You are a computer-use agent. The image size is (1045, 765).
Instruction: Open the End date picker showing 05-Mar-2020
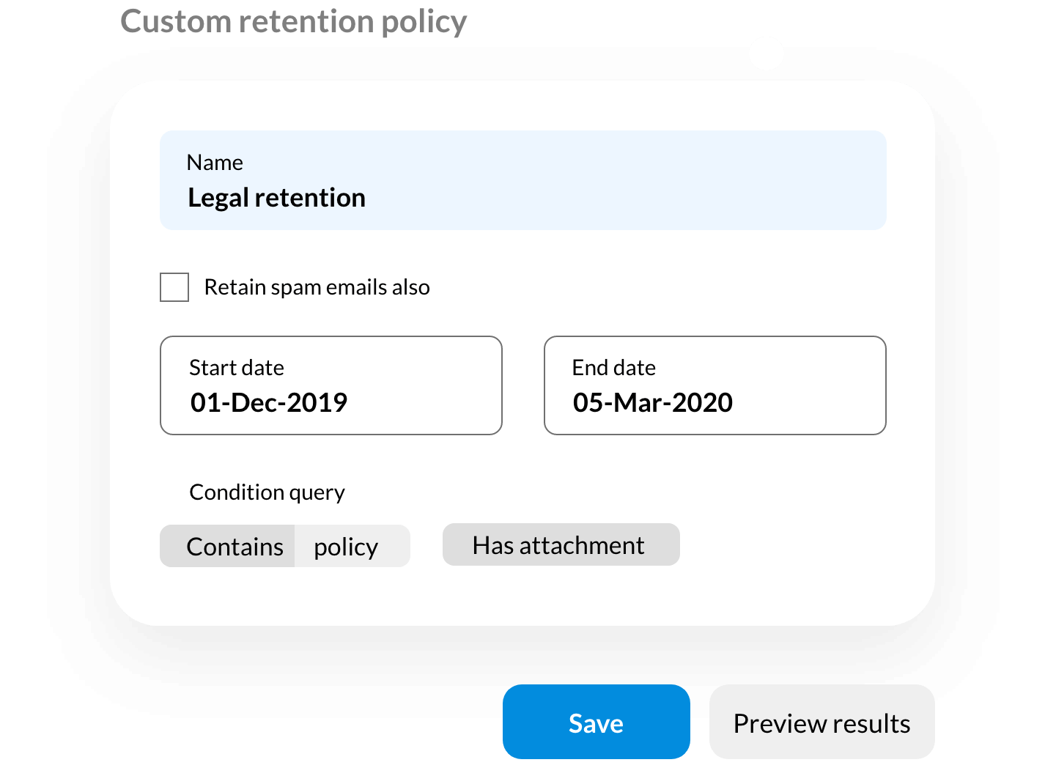(714, 385)
